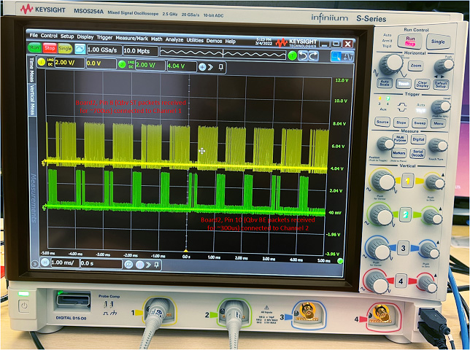
Task: Toggle channel 1 1MΩ DC coupling indicator
Action: tap(50, 62)
